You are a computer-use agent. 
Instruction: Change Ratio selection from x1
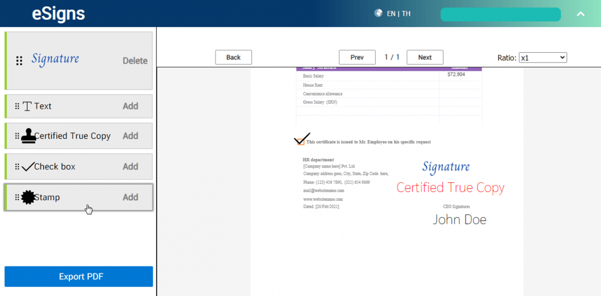coord(542,58)
